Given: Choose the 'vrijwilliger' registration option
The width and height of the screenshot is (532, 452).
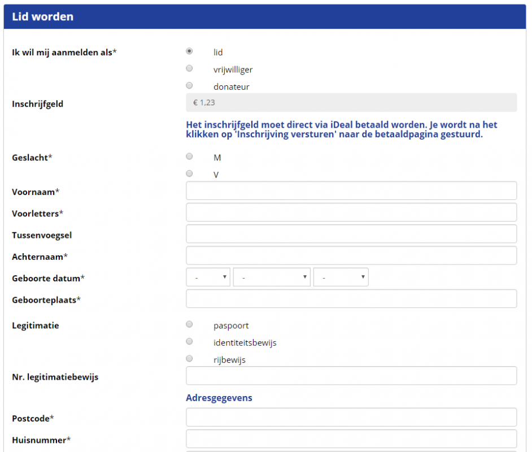Looking at the screenshot, I should tap(189, 68).
